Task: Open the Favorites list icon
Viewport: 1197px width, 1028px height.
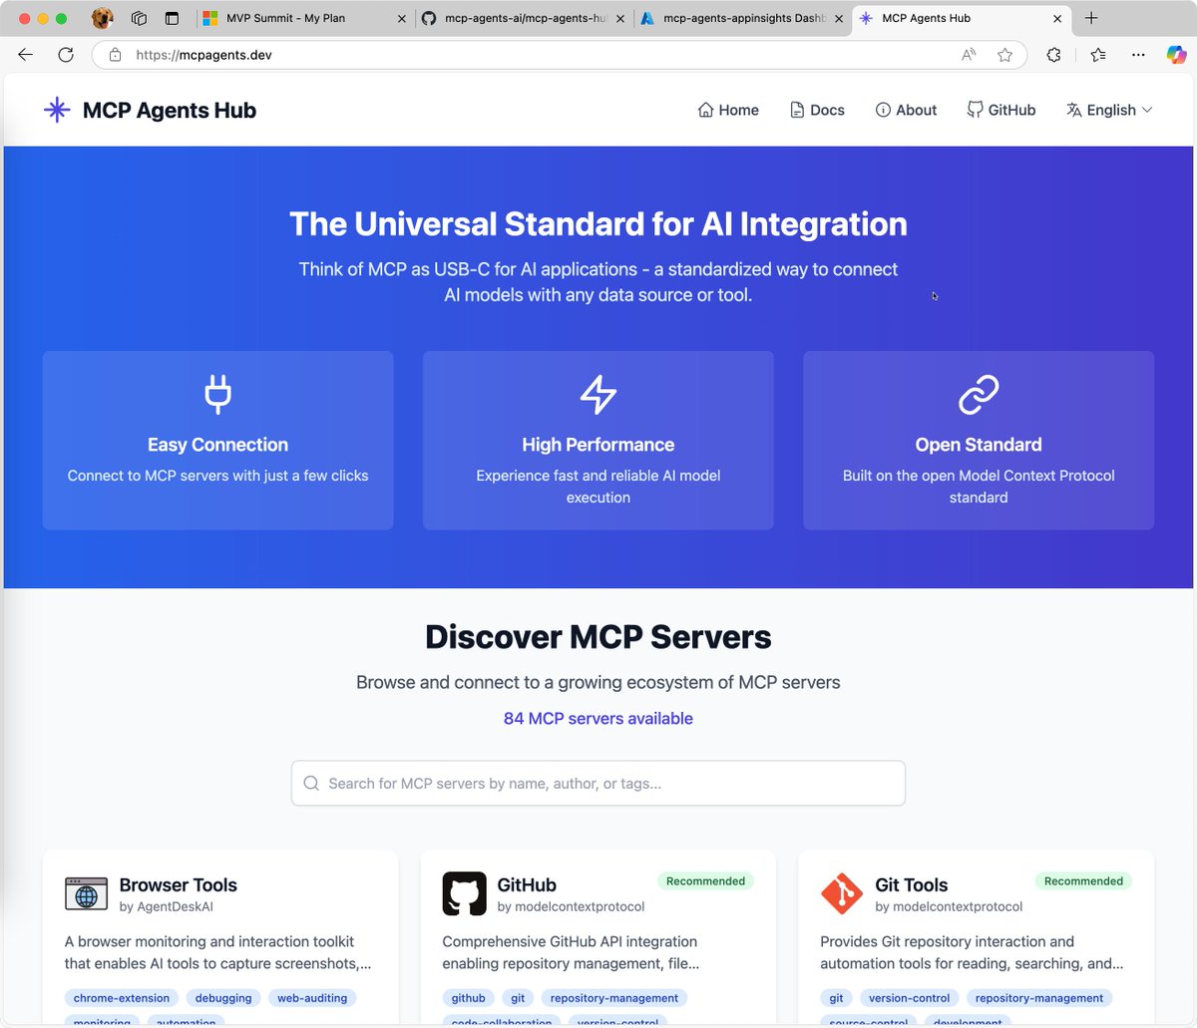Action: click(x=1098, y=55)
